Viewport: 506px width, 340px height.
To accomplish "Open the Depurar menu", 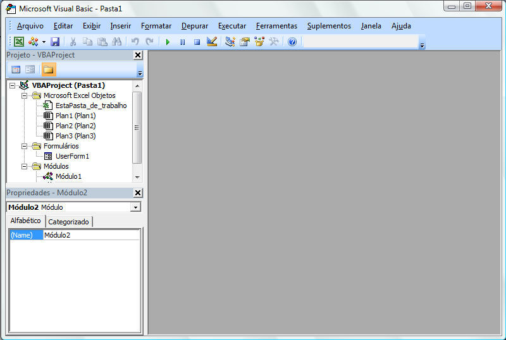I will (x=195, y=26).
